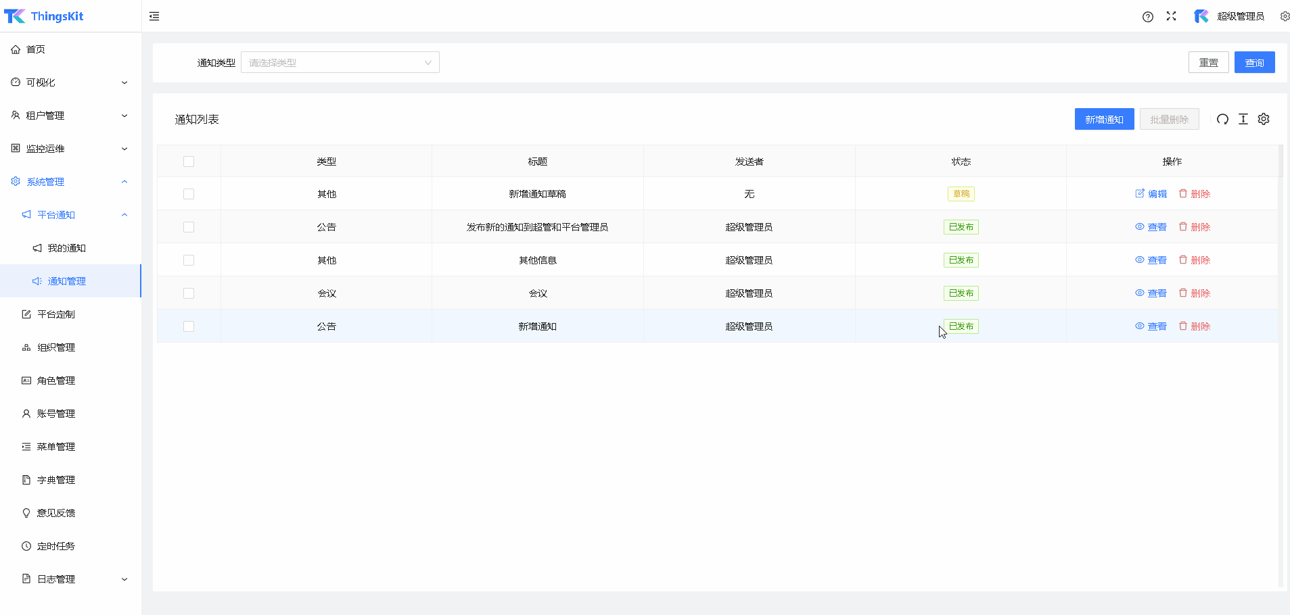Image resolution: width=1290 pixels, height=615 pixels.
Task: Collapse the sidebar menu with the fold icon
Action: [154, 16]
